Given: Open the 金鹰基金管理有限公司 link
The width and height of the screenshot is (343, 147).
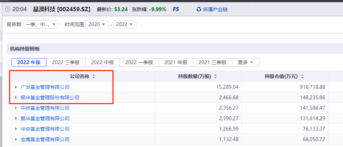Looking at the screenshot, I should pyautogui.click(x=45, y=139).
